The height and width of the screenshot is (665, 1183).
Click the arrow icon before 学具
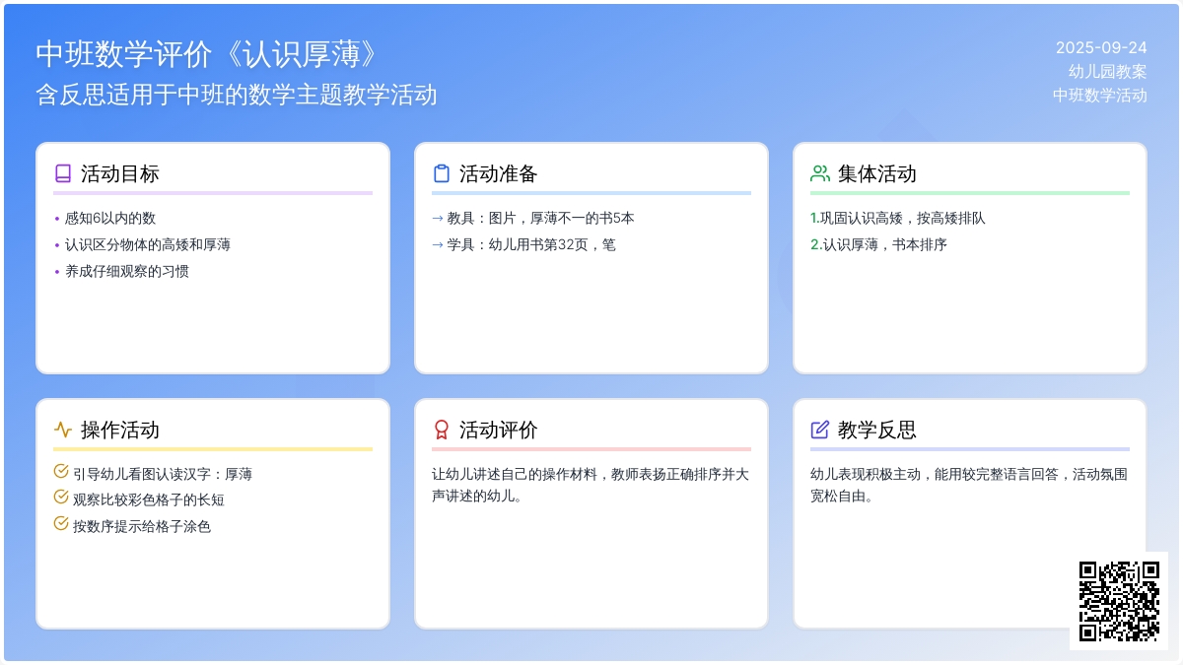[x=438, y=244]
